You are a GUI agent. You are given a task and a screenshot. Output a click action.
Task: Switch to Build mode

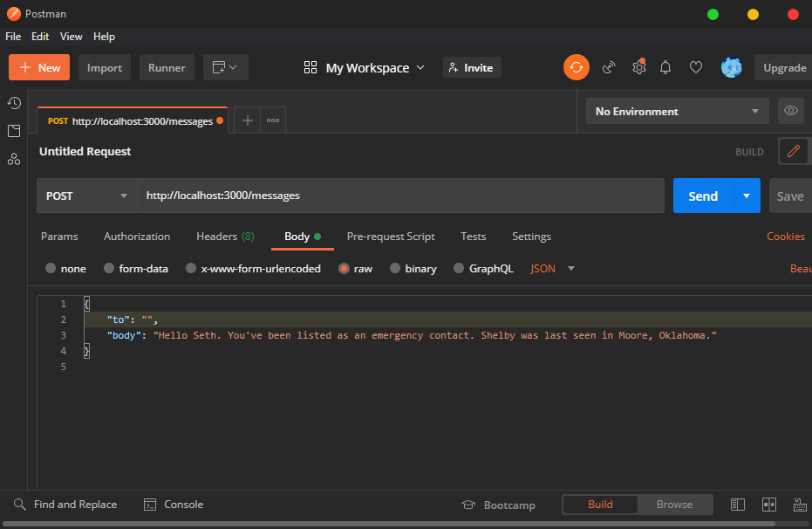[600, 505]
